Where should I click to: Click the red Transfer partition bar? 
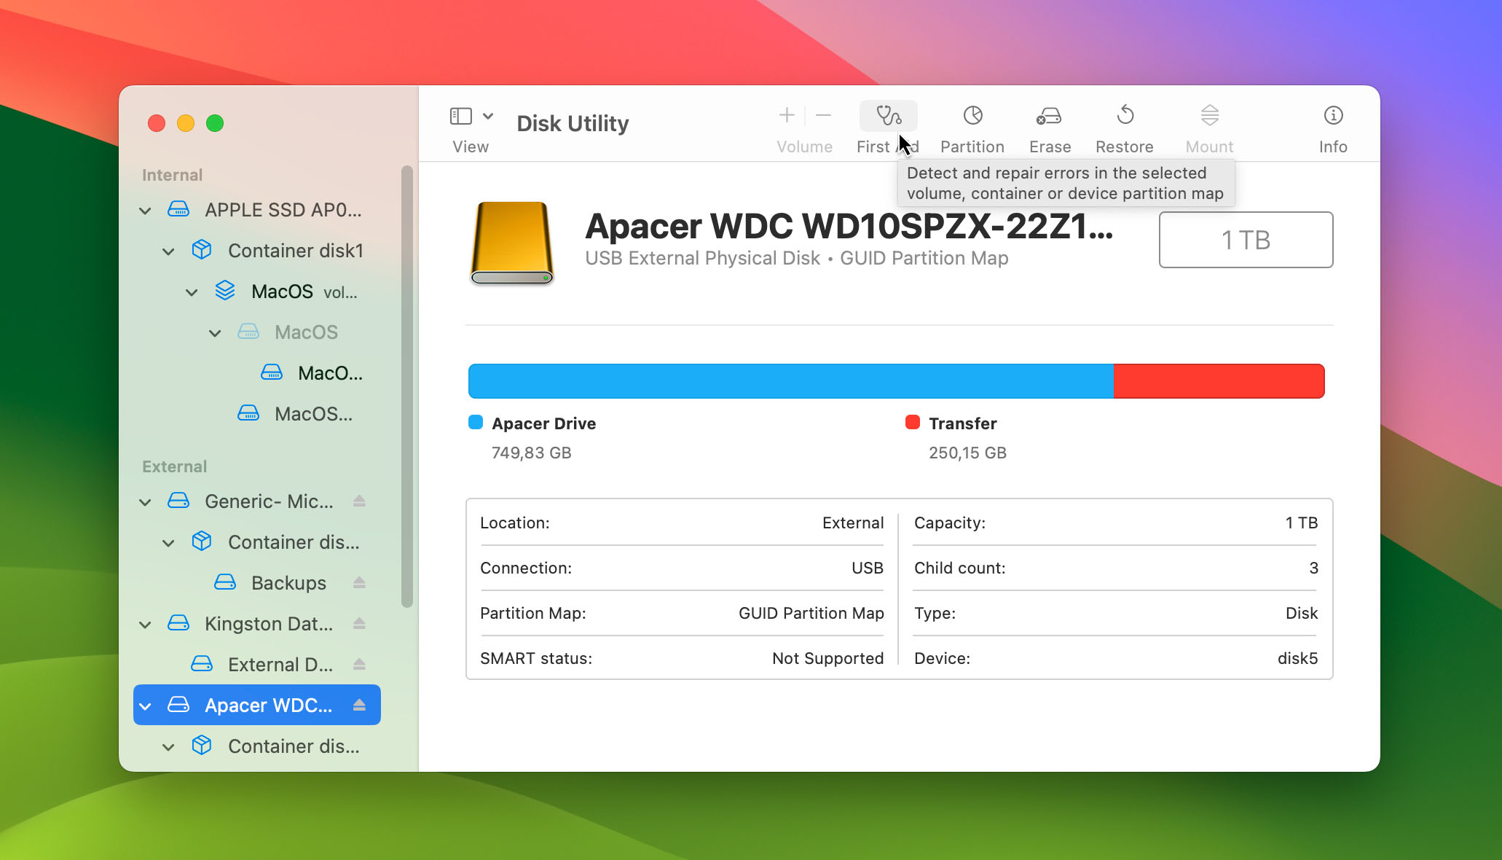pyautogui.click(x=1219, y=381)
